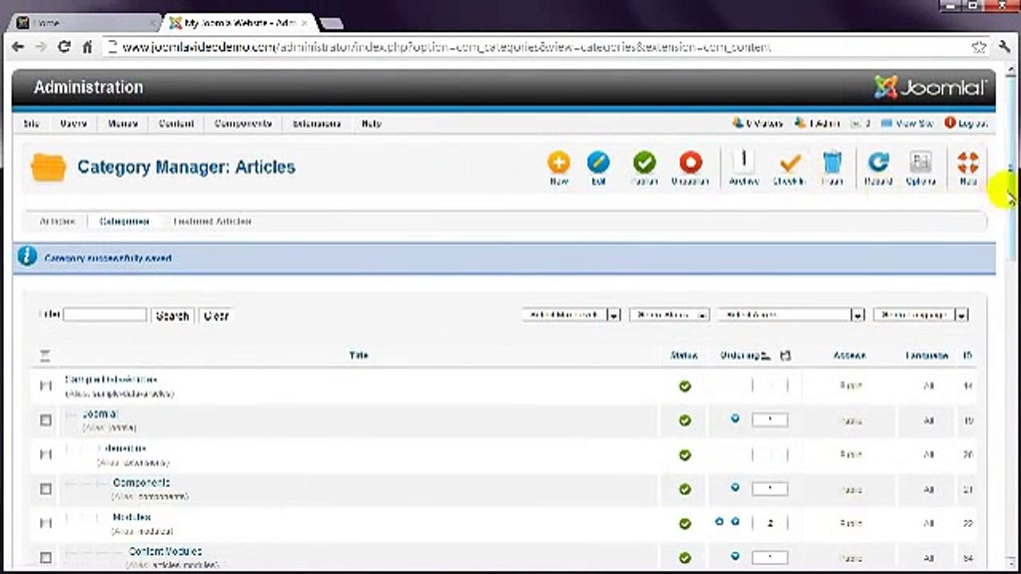Open the Components menu
Screen dimensions: 1021x574
click(243, 124)
